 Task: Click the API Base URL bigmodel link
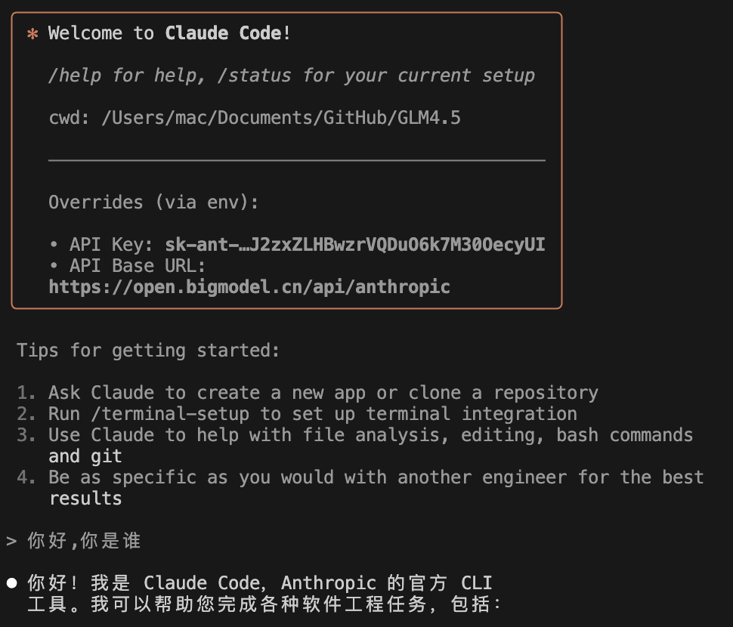pos(249,287)
